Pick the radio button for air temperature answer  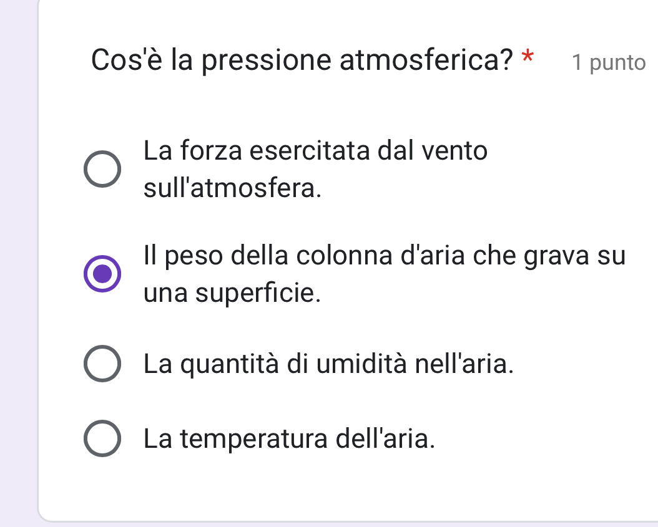point(102,439)
